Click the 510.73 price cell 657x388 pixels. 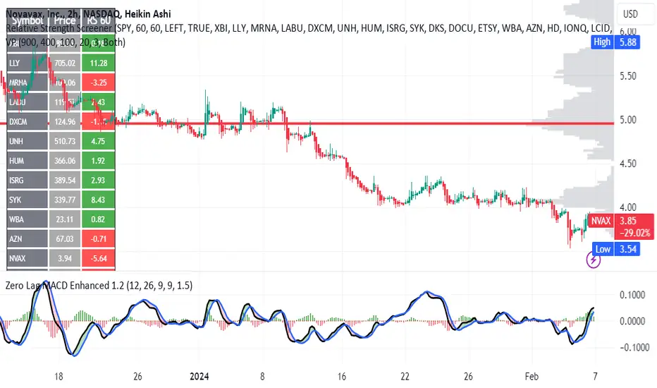coord(65,141)
